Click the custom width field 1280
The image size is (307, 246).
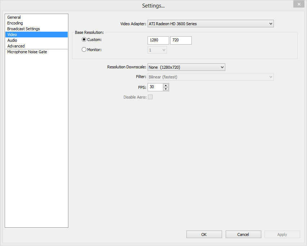pyautogui.click(x=158, y=40)
